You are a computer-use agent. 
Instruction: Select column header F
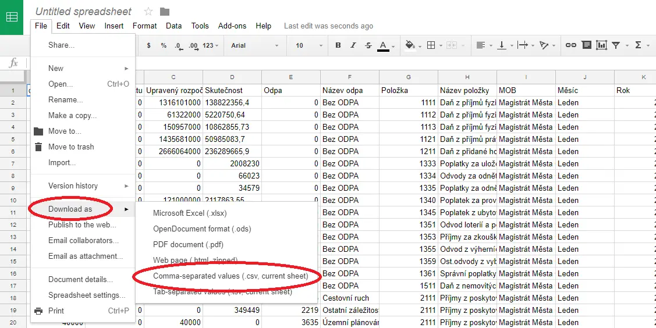point(350,77)
